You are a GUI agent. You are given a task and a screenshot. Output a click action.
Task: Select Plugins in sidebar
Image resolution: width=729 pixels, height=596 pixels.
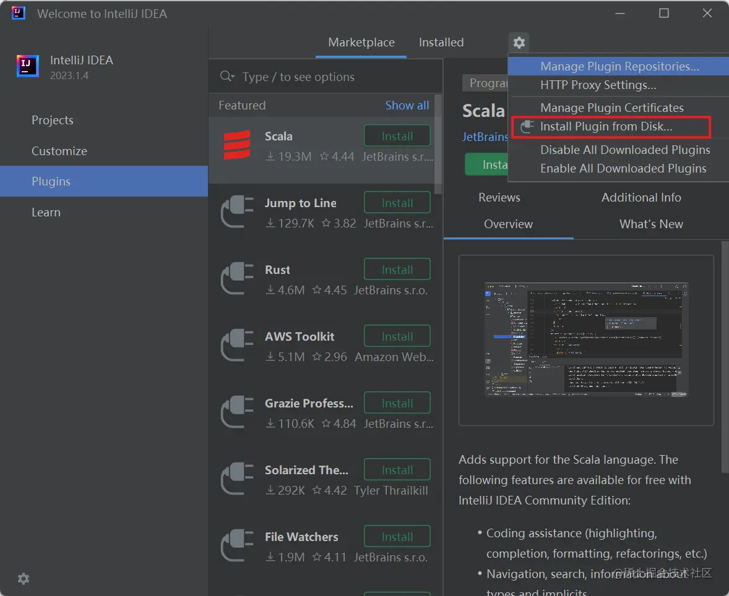[x=104, y=181]
